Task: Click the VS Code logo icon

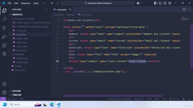Action: coord(3,3)
